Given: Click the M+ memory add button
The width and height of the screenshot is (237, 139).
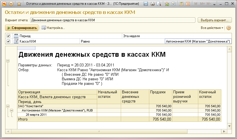Looking at the screenshot, I should pyautogui.click(x=202, y=4).
